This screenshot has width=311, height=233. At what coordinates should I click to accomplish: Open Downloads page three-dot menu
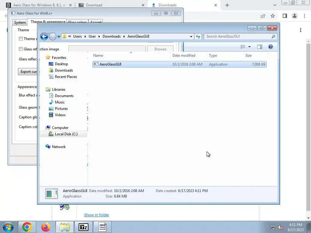tap(301, 30)
